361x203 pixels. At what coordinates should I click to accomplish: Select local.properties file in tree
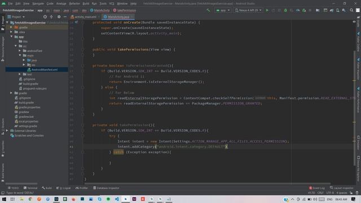(27, 121)
